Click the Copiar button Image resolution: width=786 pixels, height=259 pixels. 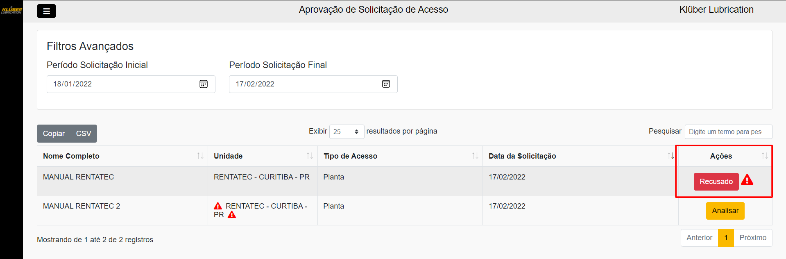(54, 134)
